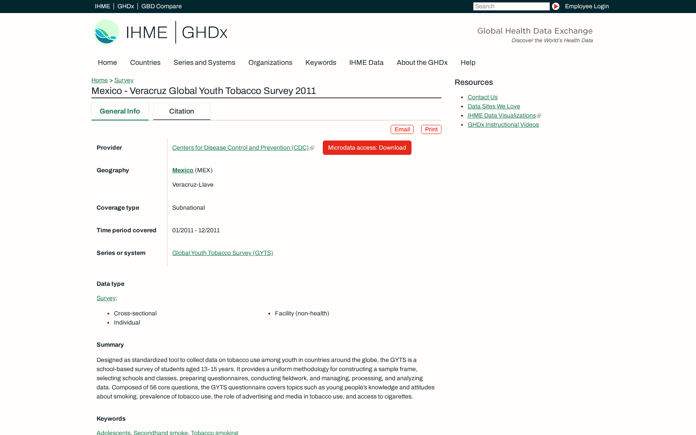The height and width of the screenshot is (435, 696).
Task: Open GHDx link in top bar
Action: 126,7
